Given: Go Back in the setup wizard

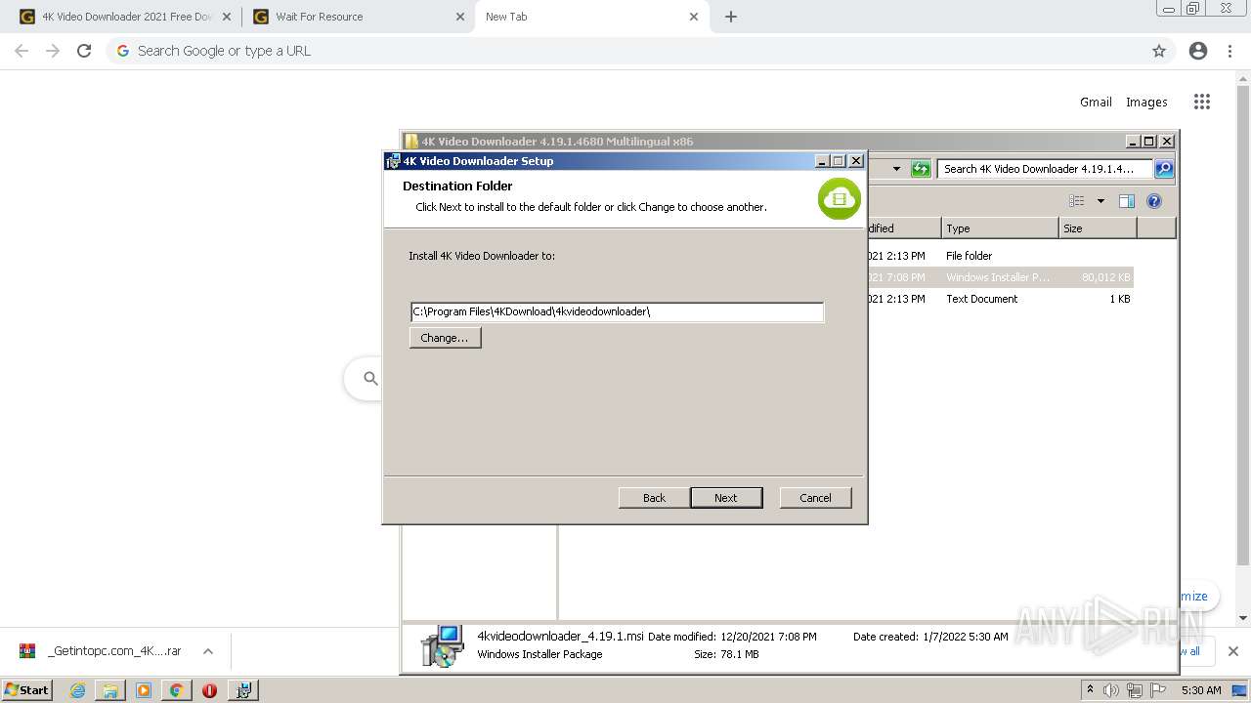Looking at the screenshot, I should [654, 498].
